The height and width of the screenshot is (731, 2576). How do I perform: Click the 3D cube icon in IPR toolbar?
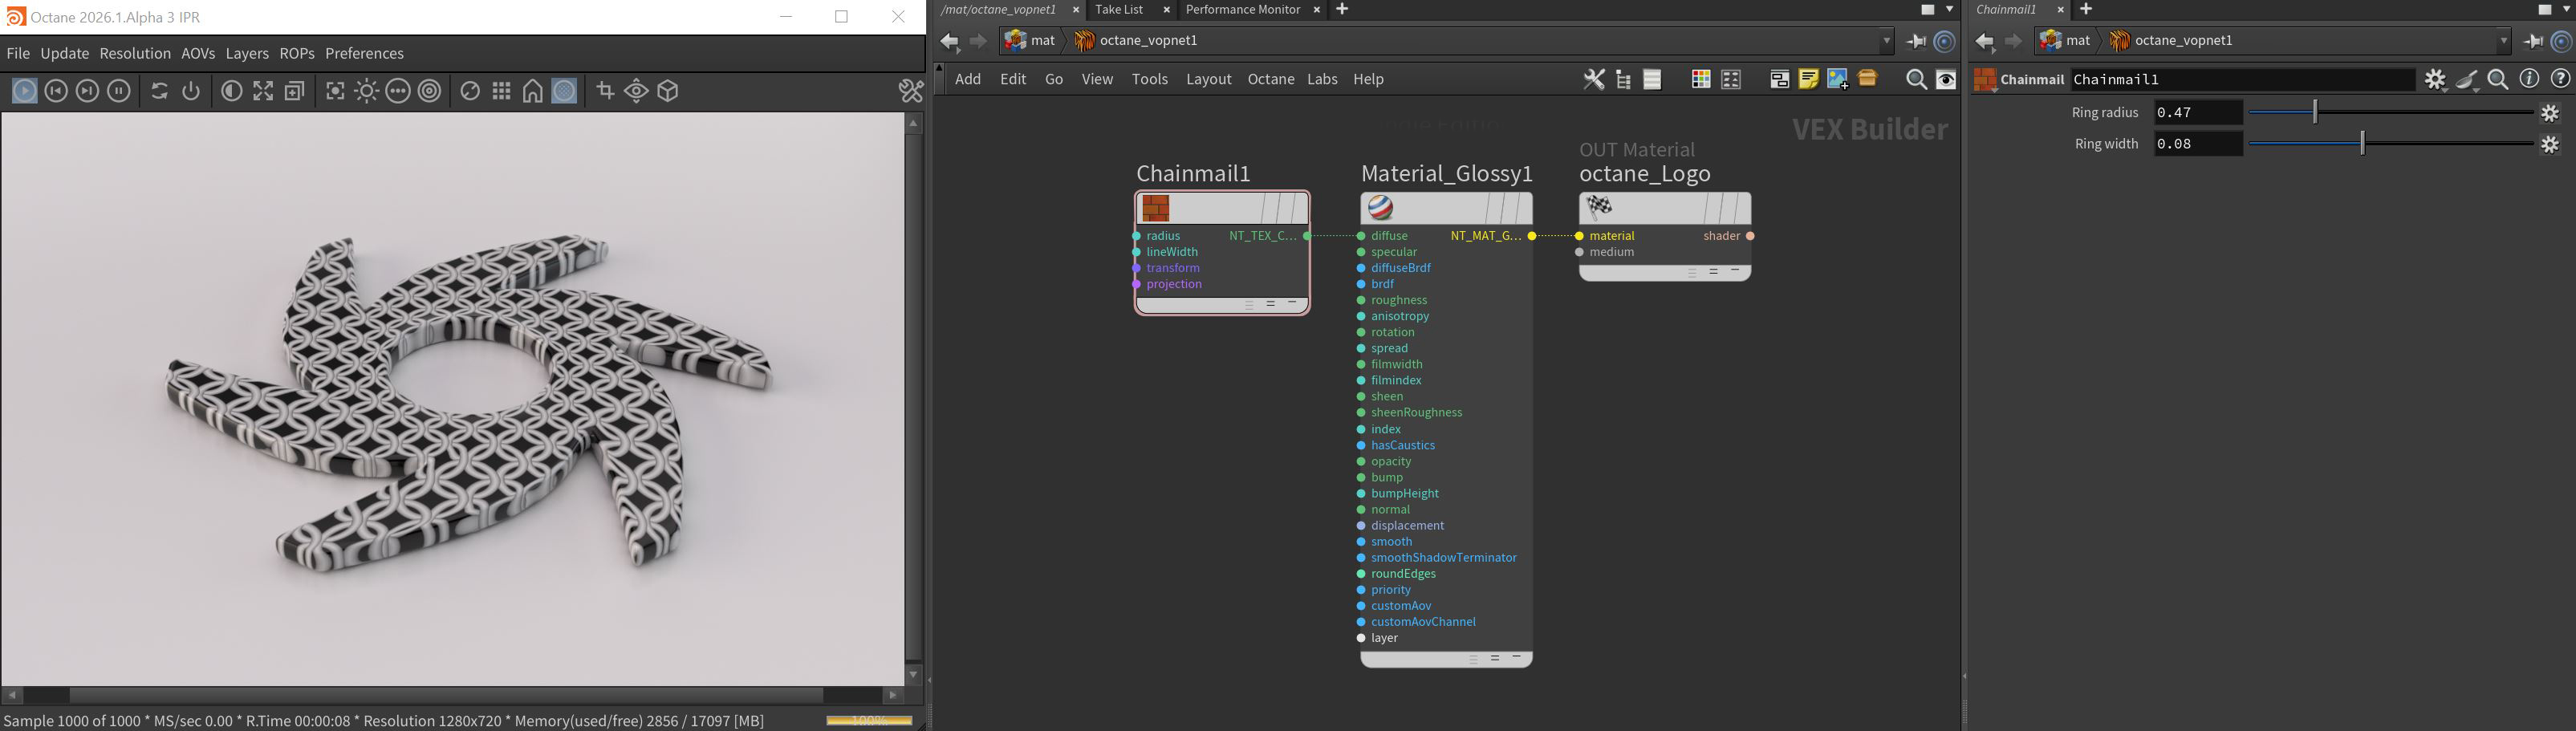pos(669,91)
